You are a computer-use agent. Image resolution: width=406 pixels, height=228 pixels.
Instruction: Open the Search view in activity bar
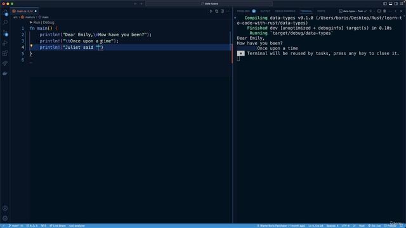pos(5,23)
